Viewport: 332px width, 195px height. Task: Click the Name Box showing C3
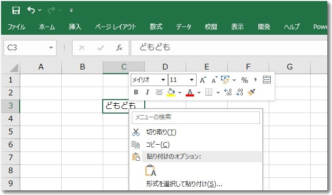tap(30, 48)
